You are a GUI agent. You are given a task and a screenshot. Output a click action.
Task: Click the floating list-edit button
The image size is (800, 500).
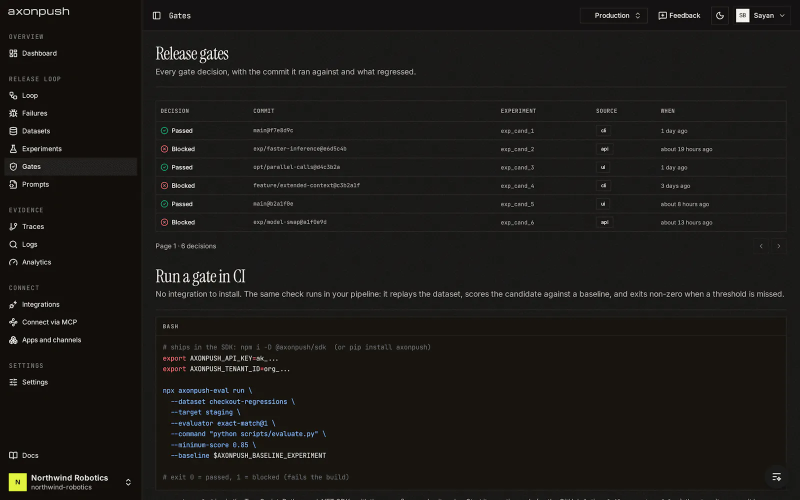pyautogui.click(x=776, y=477)
